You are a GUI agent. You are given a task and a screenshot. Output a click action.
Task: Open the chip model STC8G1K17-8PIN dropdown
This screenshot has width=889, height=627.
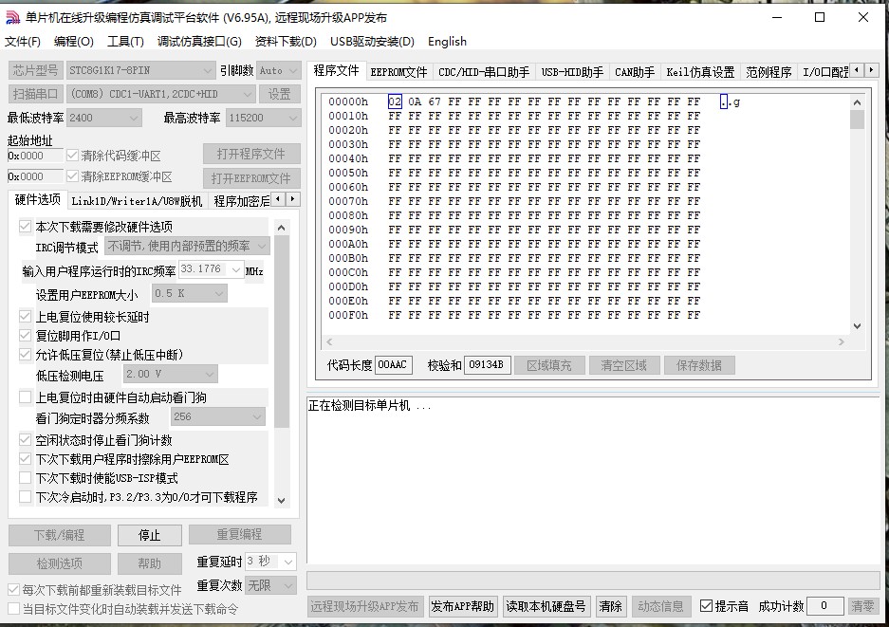[x=140, y=70]
